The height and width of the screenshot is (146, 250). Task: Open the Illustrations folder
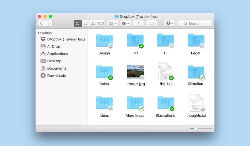[x=166, y=103]
